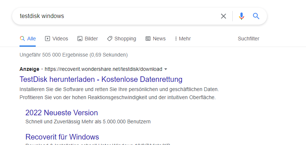The width and height of the screenshot is (306, 145).
Task: Open 'TestDisk herunterladen - Kostenlose Datenrettung' link
Action: tap(101, 79)
